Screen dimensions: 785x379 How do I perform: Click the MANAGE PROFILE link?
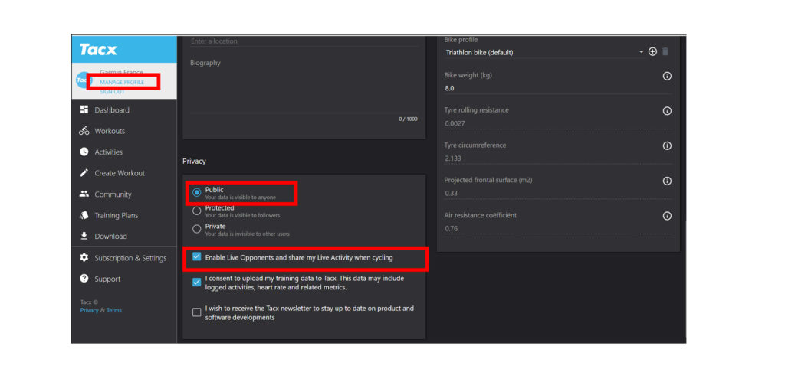point(122,82)
